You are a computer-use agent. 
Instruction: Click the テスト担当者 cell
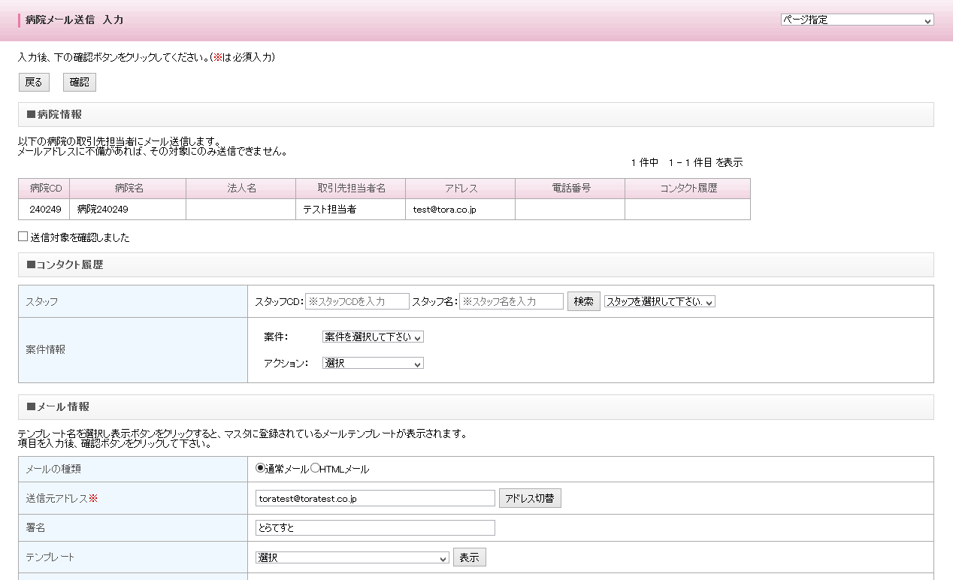click(351, 210)
